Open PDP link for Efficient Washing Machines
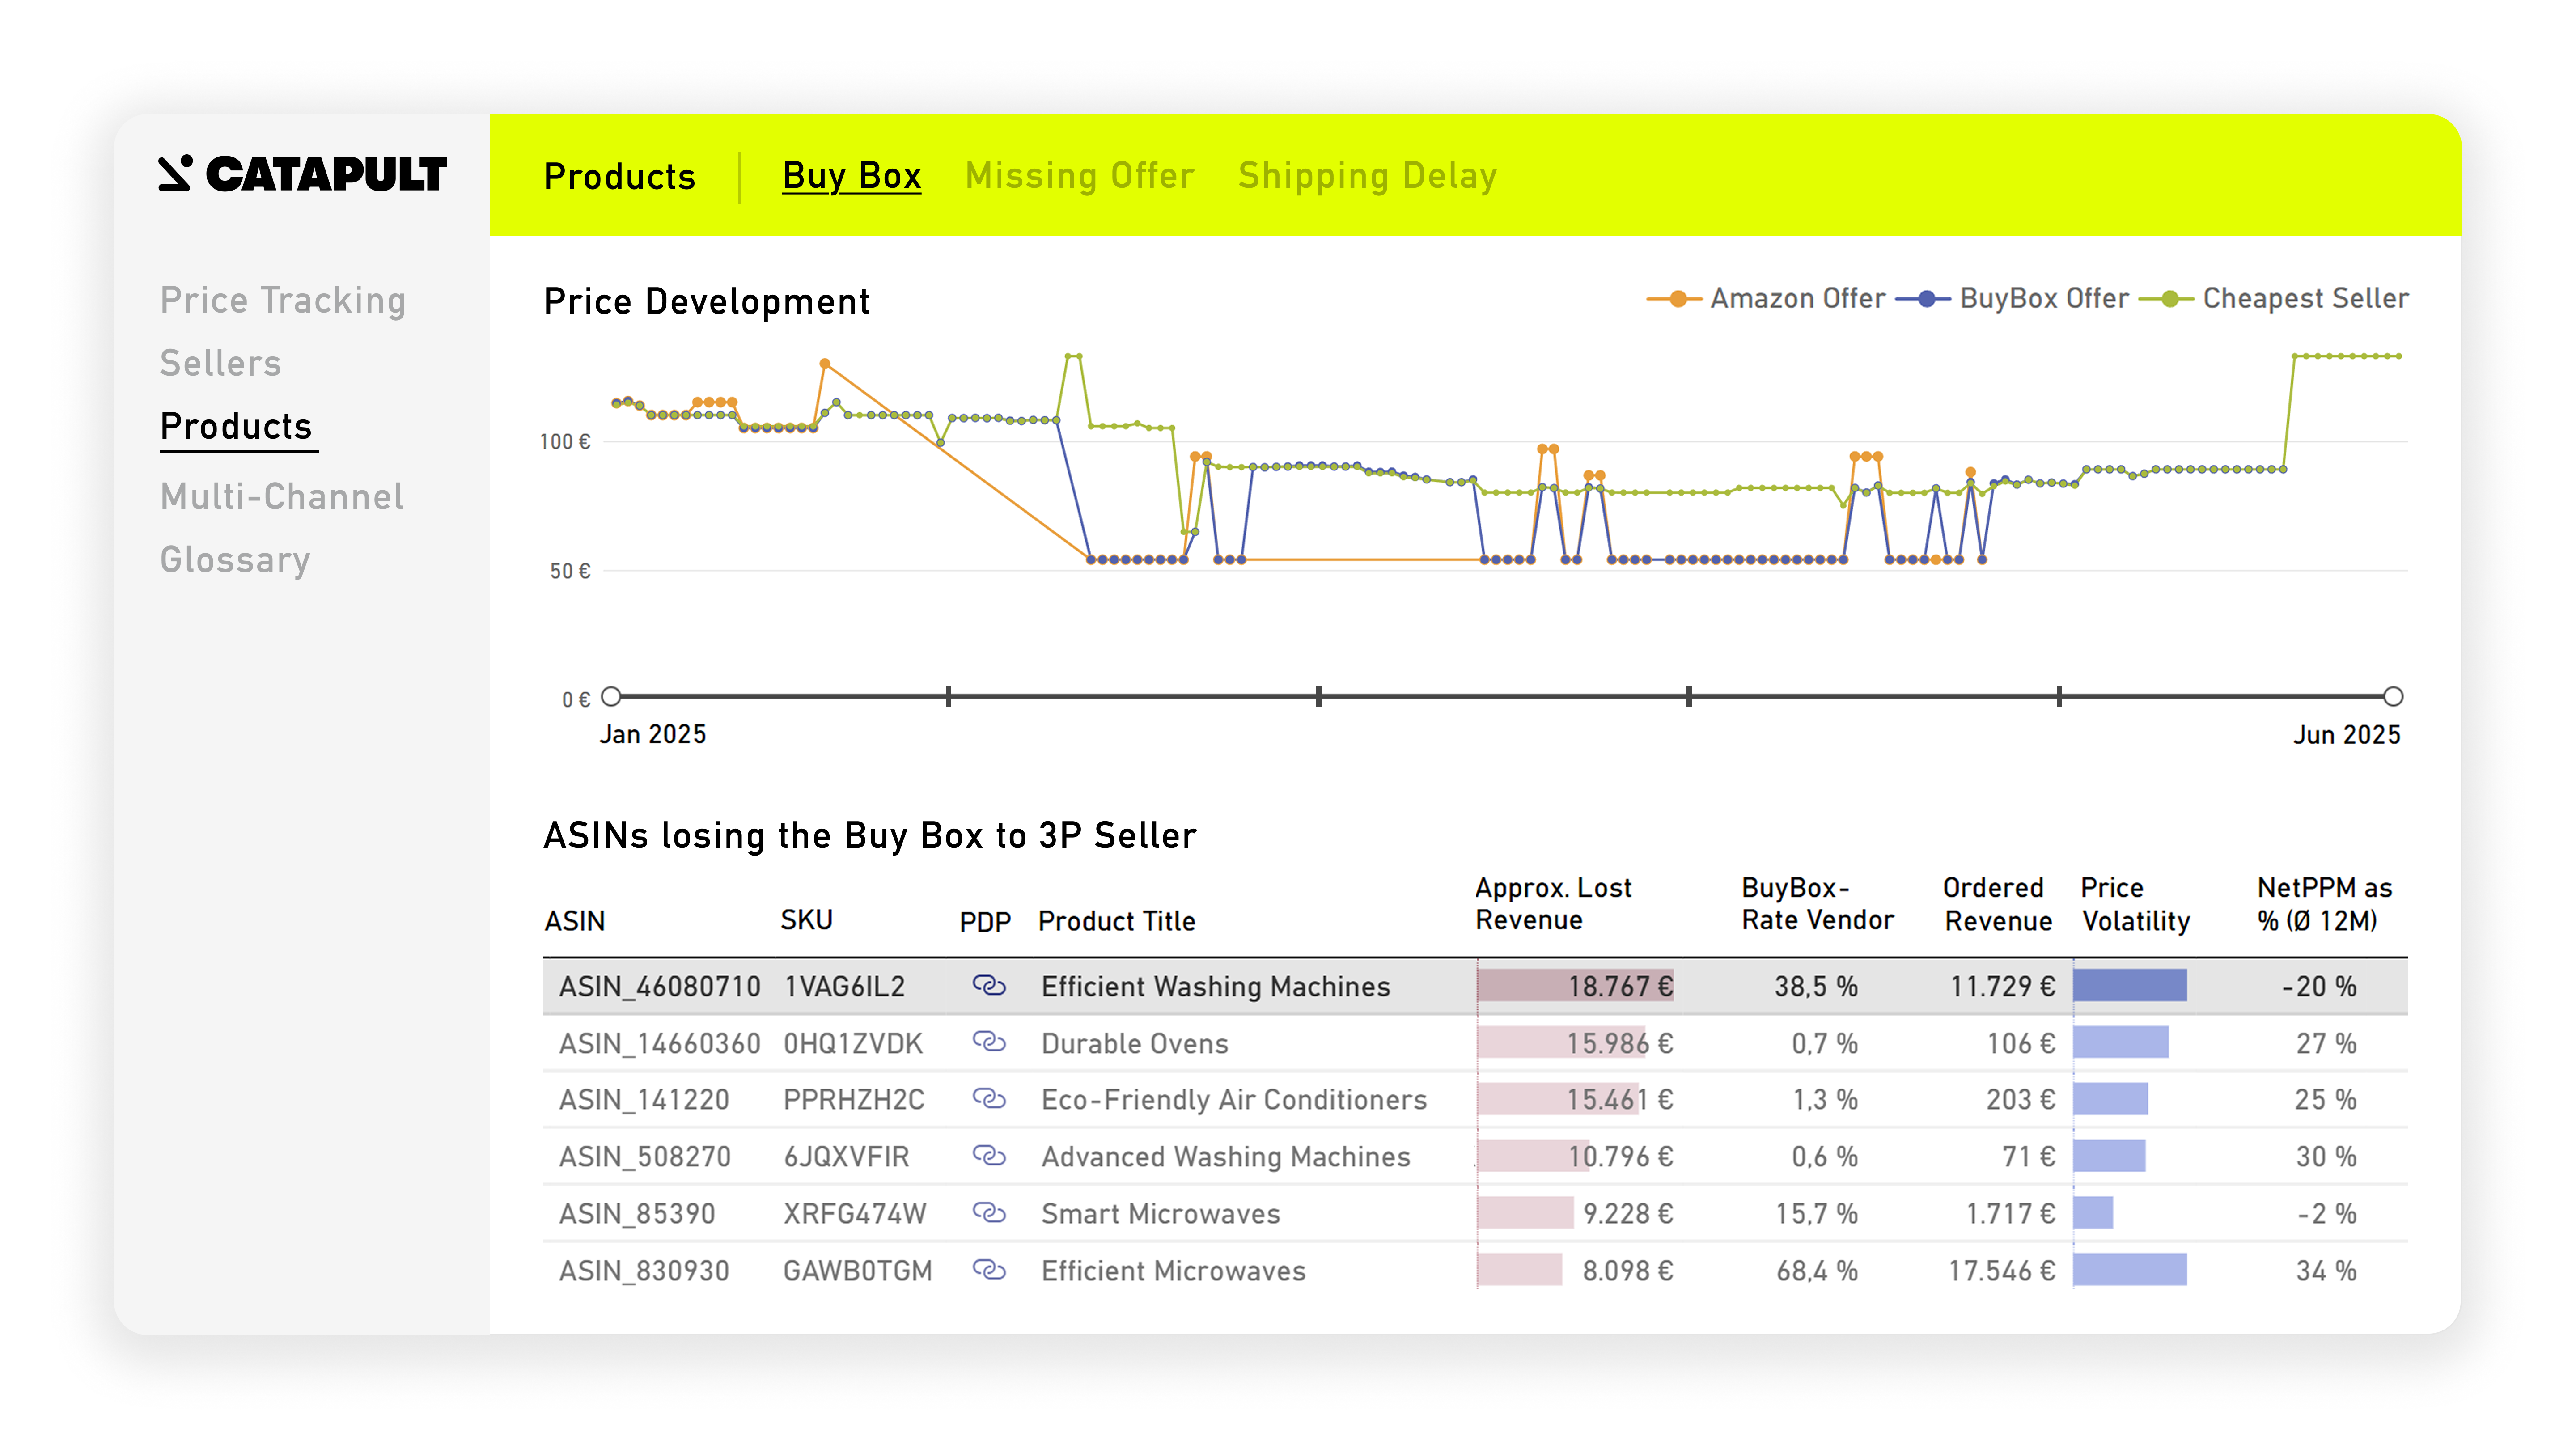This screenshot has height=1449, width=2576. click(988, 986)
